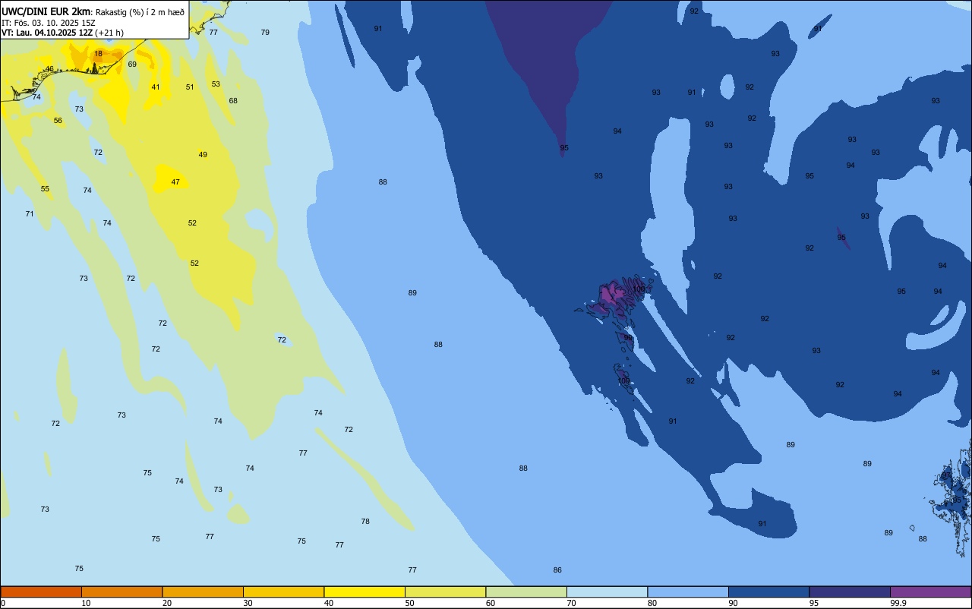Click the 'UWC/DINI EUR 2km' title text

46,11
